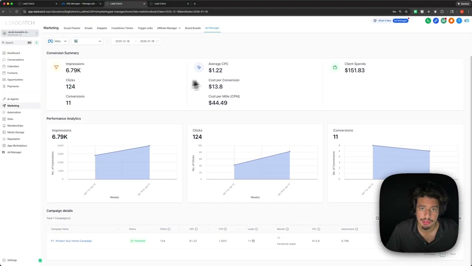Screen dimensions: 472x266
Task: Switch to the Trigger Links tab
Action: click(x=145, y=28)
